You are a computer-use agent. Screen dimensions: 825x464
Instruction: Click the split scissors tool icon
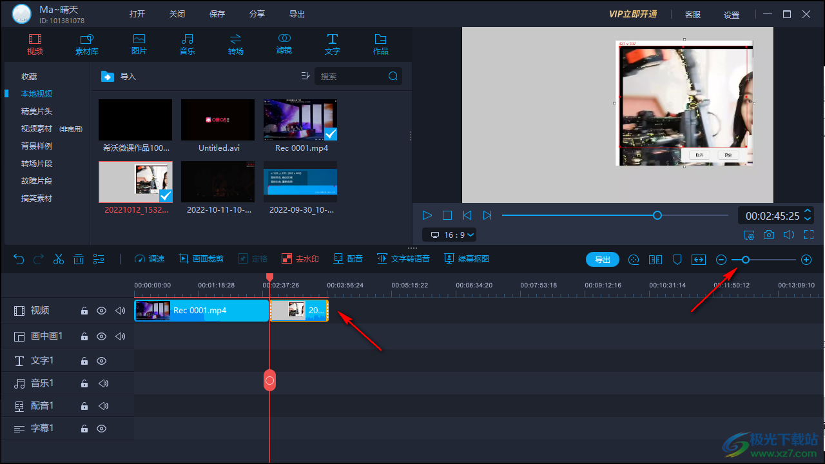[59, 259]
